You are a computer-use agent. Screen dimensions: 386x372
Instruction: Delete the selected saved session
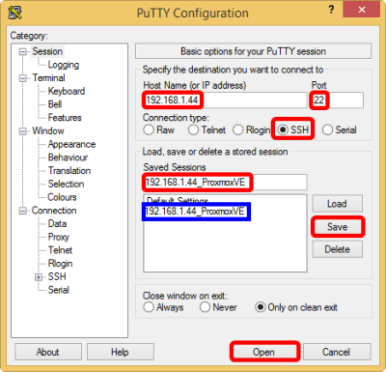pos(337,249)
